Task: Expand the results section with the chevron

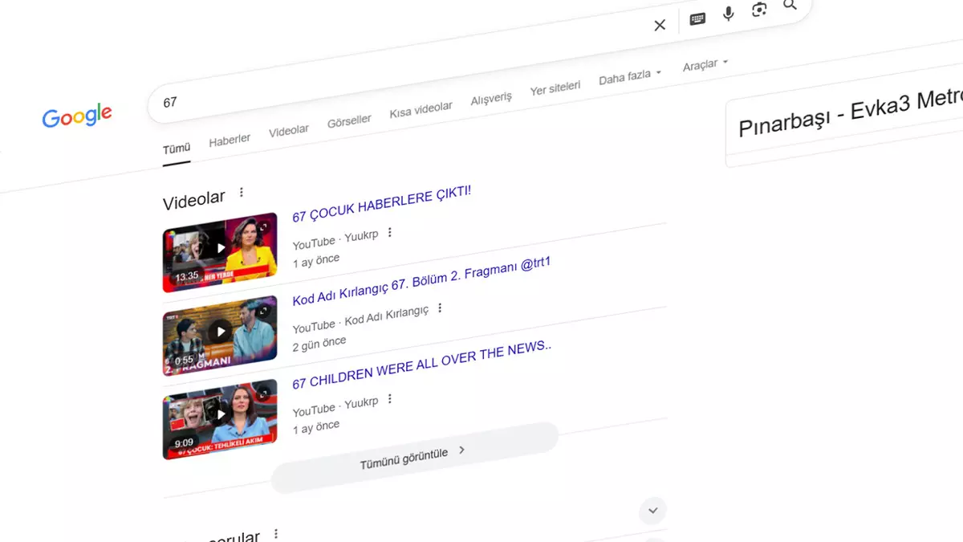Action: tap(652, 511)
